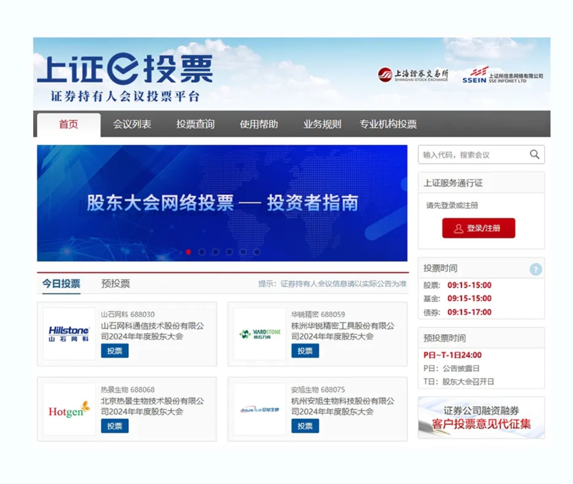Open the 股东大会网络投票 投资者指南 banner

[222, 203]
